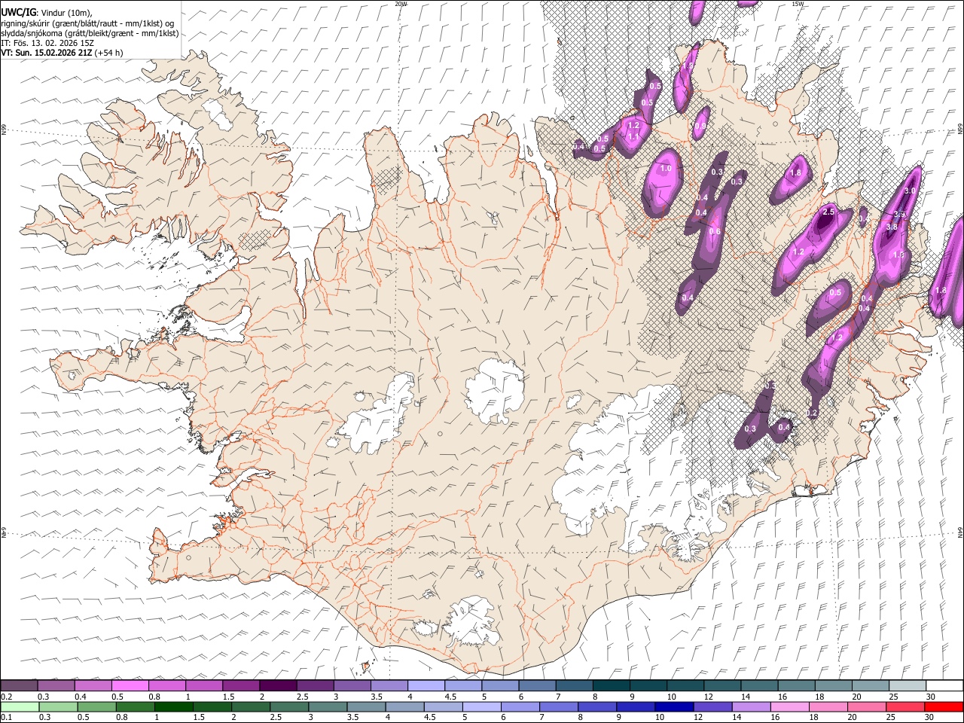This screenshot has width=964, height=723.
Task: Click the pale green 0.1 rain legend swatch
Action: [x=20, y=707]
